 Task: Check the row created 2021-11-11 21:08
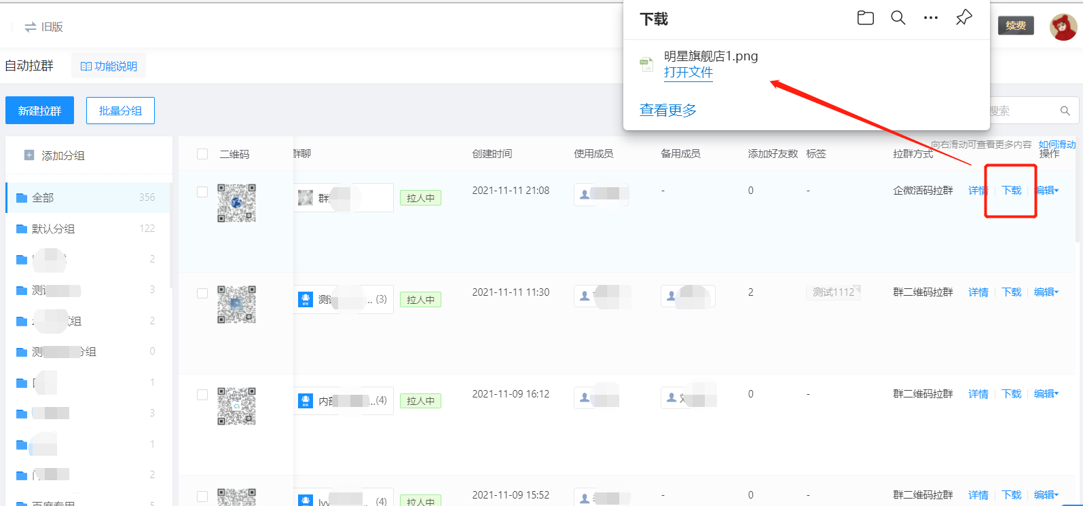[x=202, y=192]
